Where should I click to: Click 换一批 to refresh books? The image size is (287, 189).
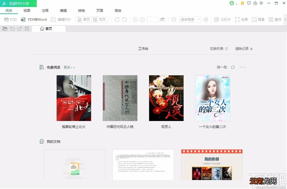(x=222, y=67)
